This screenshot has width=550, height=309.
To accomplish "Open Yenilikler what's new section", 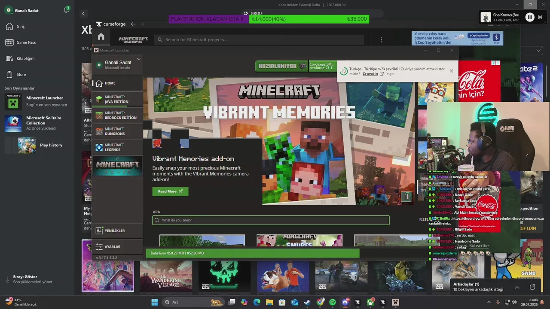I will pyautogui.click(x=117, y=231).
